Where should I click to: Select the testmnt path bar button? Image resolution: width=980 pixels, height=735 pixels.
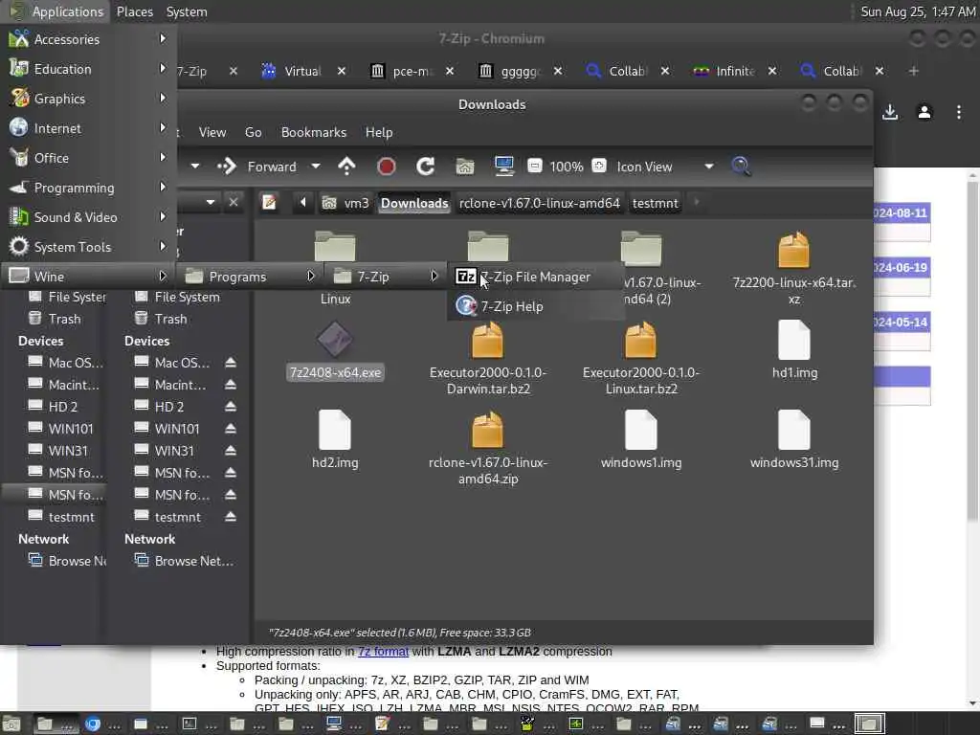tap(655, 203)
